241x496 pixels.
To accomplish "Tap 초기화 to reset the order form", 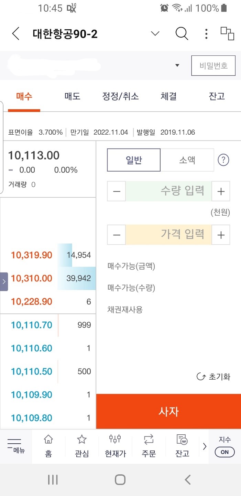I will [x=212, y=377].
